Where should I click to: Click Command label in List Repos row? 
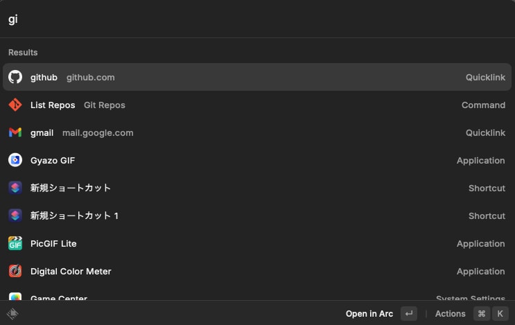click(x=484, y=105)
